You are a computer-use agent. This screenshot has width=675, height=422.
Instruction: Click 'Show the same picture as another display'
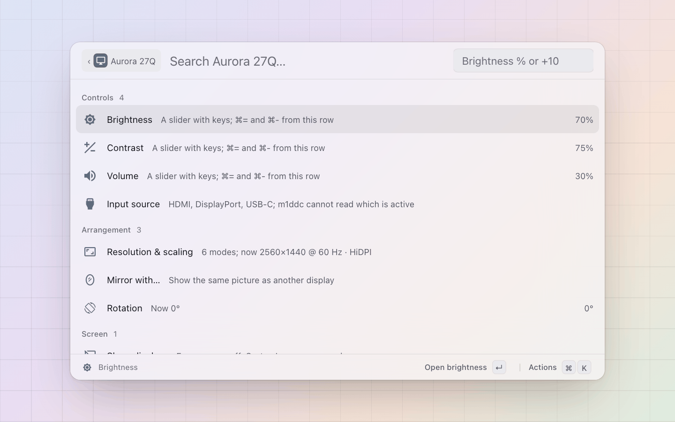point(251,280)
